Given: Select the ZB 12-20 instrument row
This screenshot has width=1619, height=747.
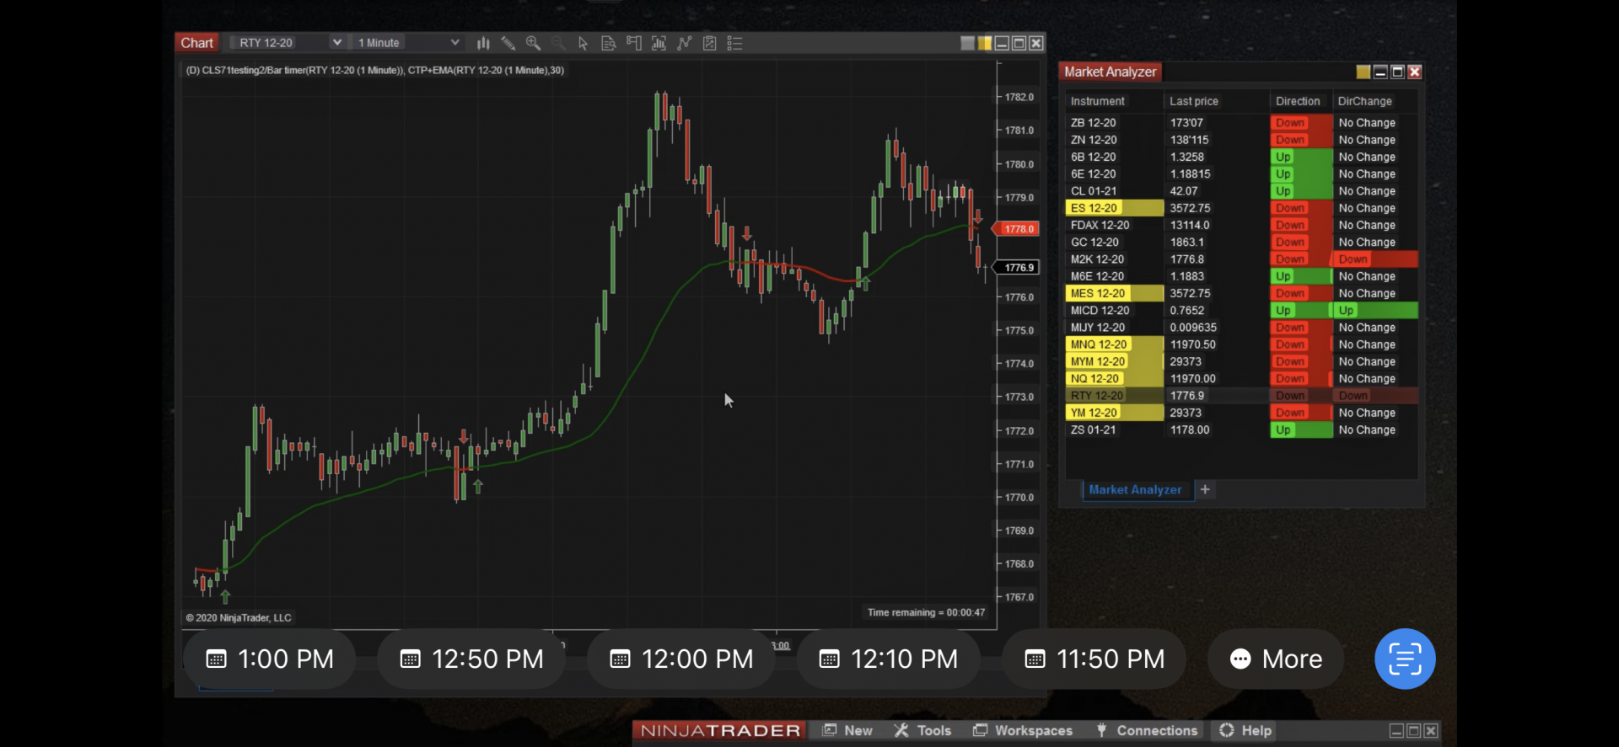Looking at the screenshot, I should 1241,123.
